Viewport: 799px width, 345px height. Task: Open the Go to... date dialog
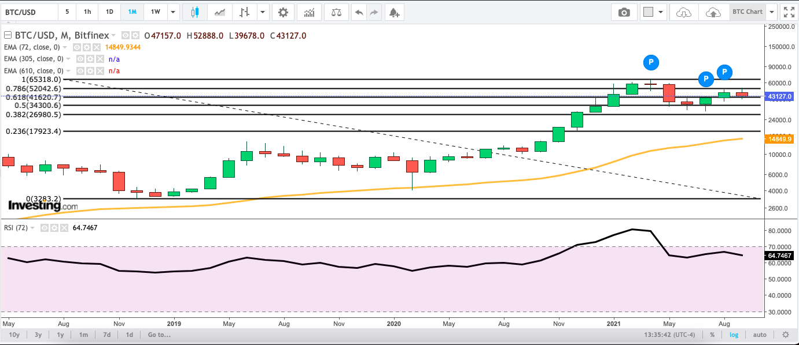pyautogui.click(x=159, y=335)
